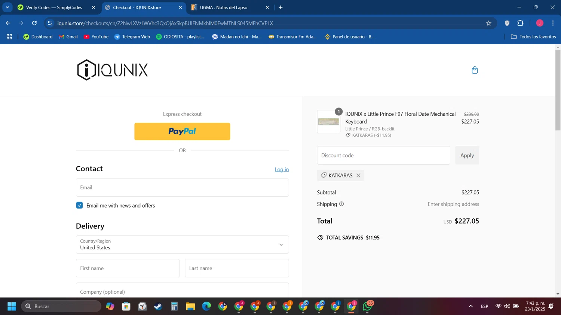This screenshot has width=561, height=315.
Task: Open the notifications bell icon
Action: pyautogui.click(x=551, y=306)
